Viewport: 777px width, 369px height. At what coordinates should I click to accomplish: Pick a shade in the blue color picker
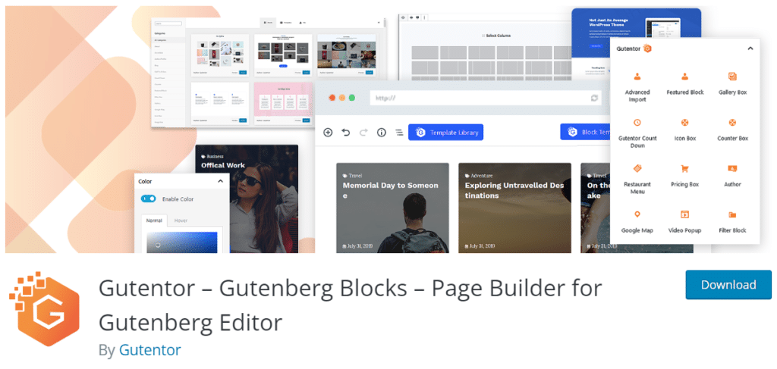pos(181,242)
